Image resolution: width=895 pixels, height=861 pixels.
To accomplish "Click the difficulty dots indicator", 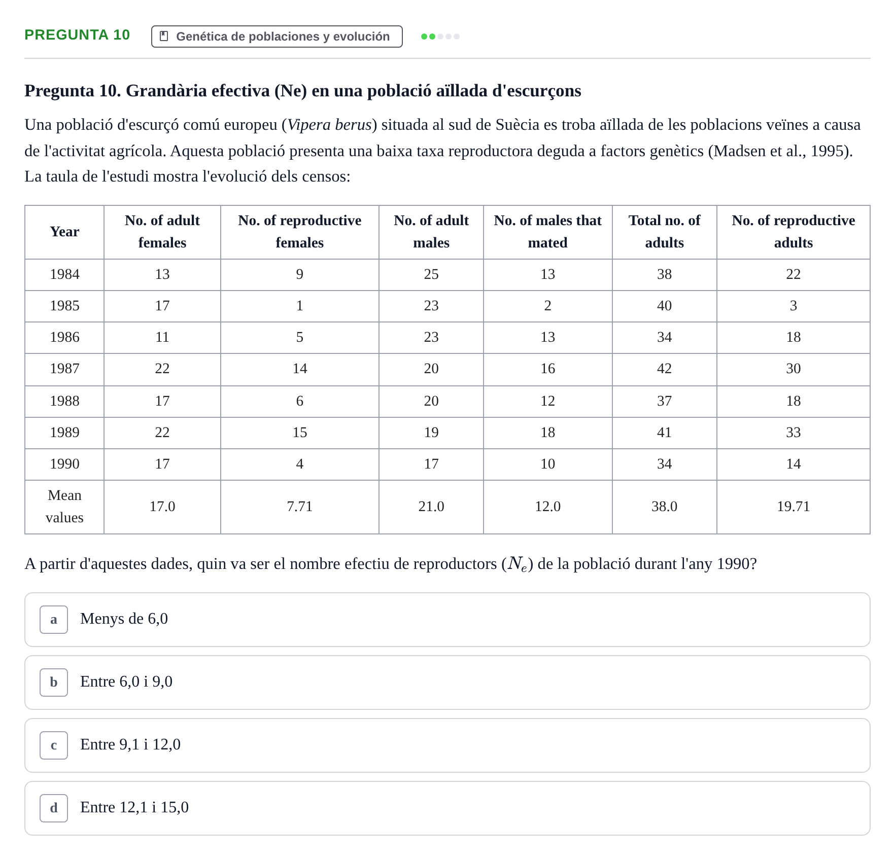I will 440,37.
